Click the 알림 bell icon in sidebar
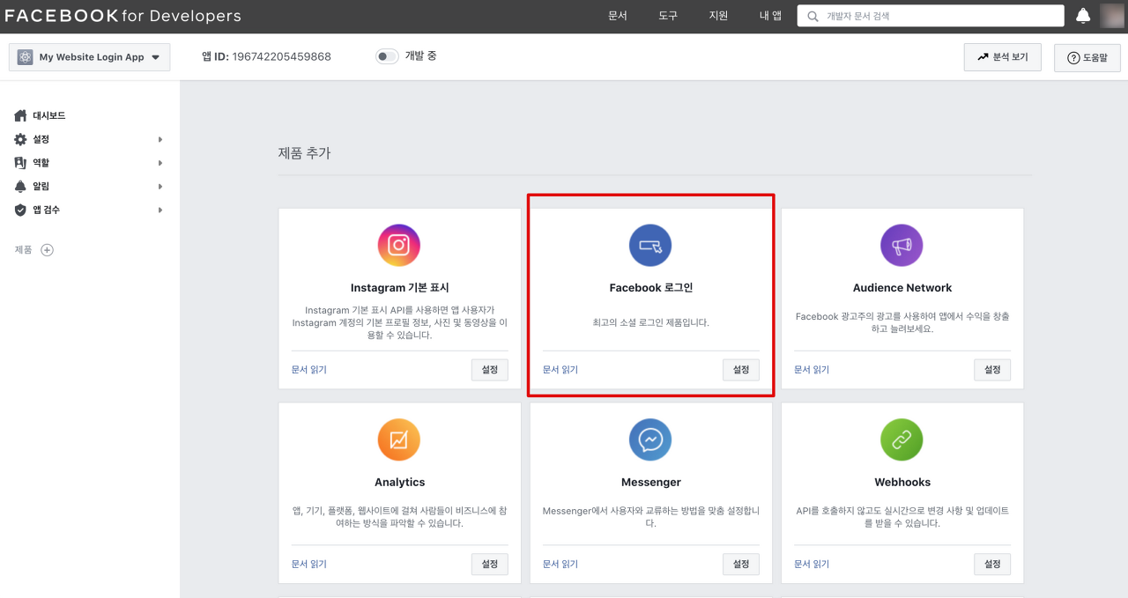1128x598 pixels. [x=21, y=187]
